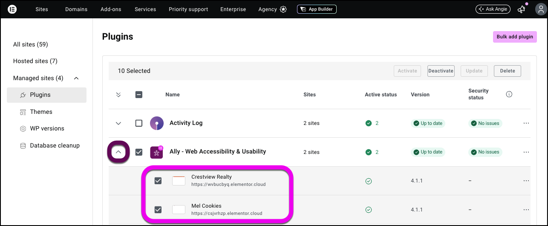Uncheck the Ally plugin checkbox
The width and height of the screenshot is (548, 226).
139,152
